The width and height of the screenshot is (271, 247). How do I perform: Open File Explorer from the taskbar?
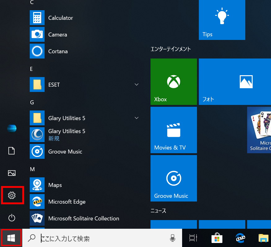click(x=263, y=238)
